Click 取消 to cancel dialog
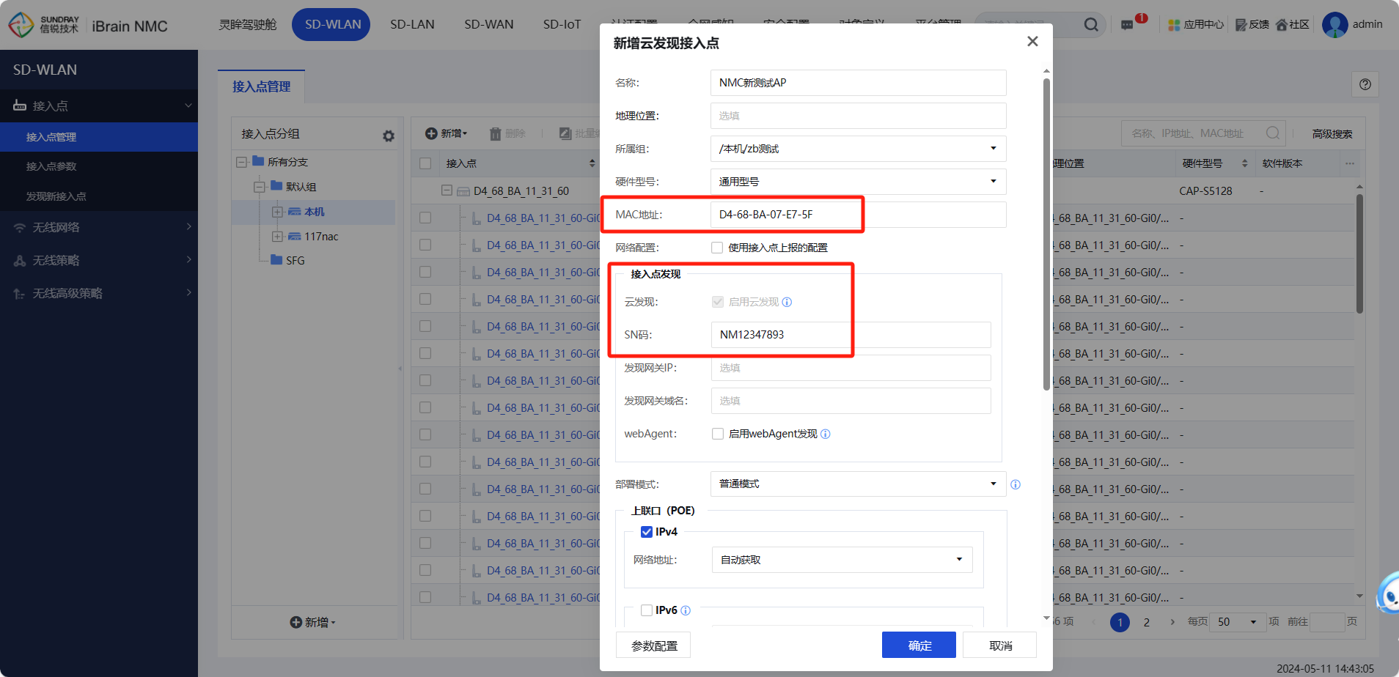Image resolution: width=1399 pixels, height=677 pixels. 1000,645
